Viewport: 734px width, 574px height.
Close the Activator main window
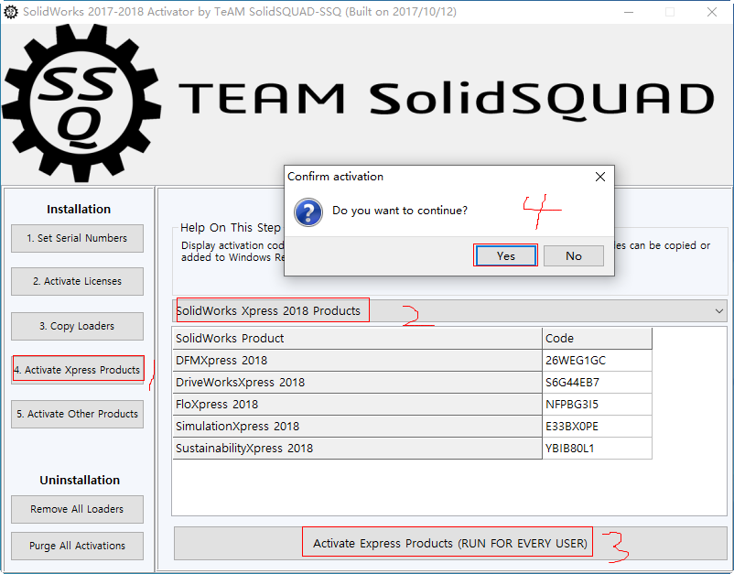[x=711, y=12]
